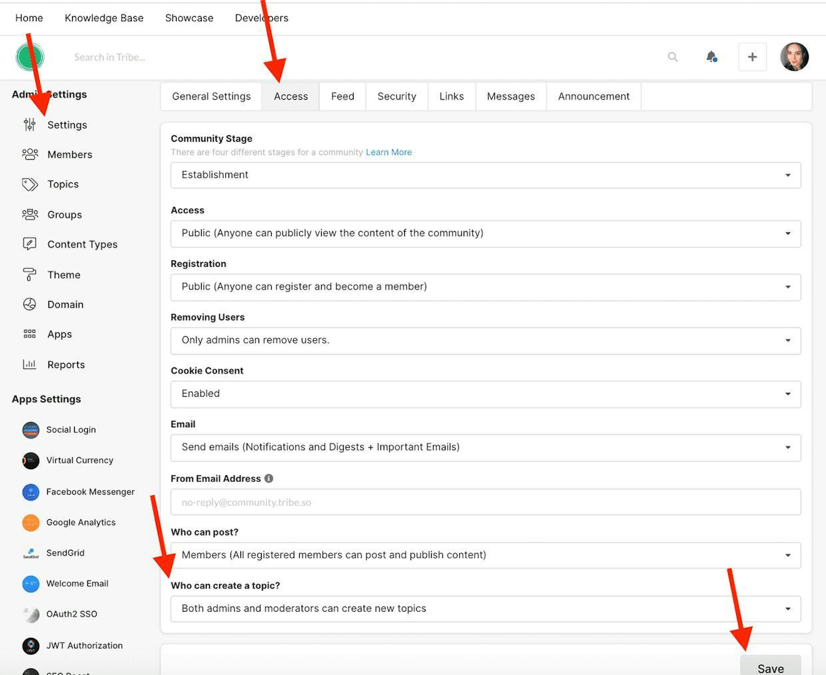826x675 pixels.
Task: Click the search magnifier icon
Action: [x=673, y=57]
